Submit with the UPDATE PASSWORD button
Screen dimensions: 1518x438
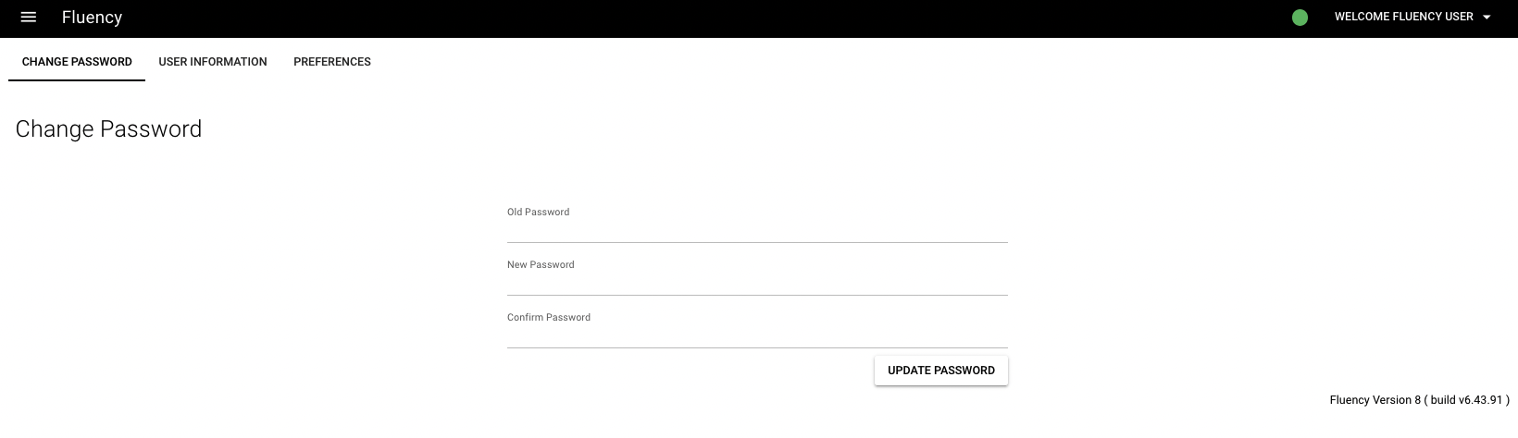pyautogui.click(x=941, y=371)
